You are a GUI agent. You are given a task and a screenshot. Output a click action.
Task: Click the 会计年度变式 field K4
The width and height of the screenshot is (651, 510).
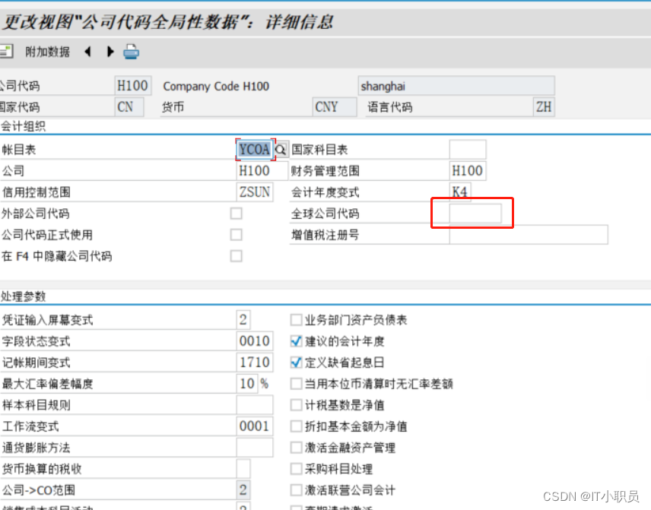click(460, 192)
